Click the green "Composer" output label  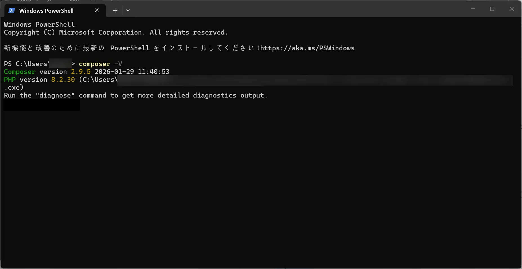tap(20, 72)
